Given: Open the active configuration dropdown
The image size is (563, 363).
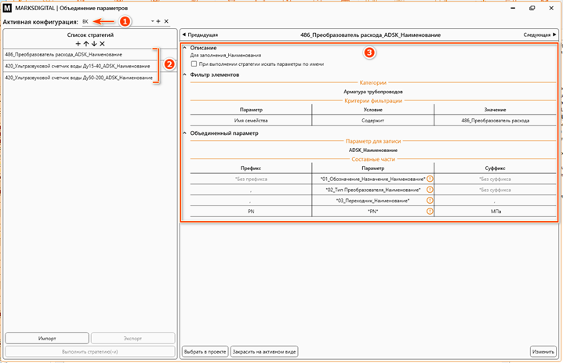Looking at the screenshot, I should tap(151, 21).
